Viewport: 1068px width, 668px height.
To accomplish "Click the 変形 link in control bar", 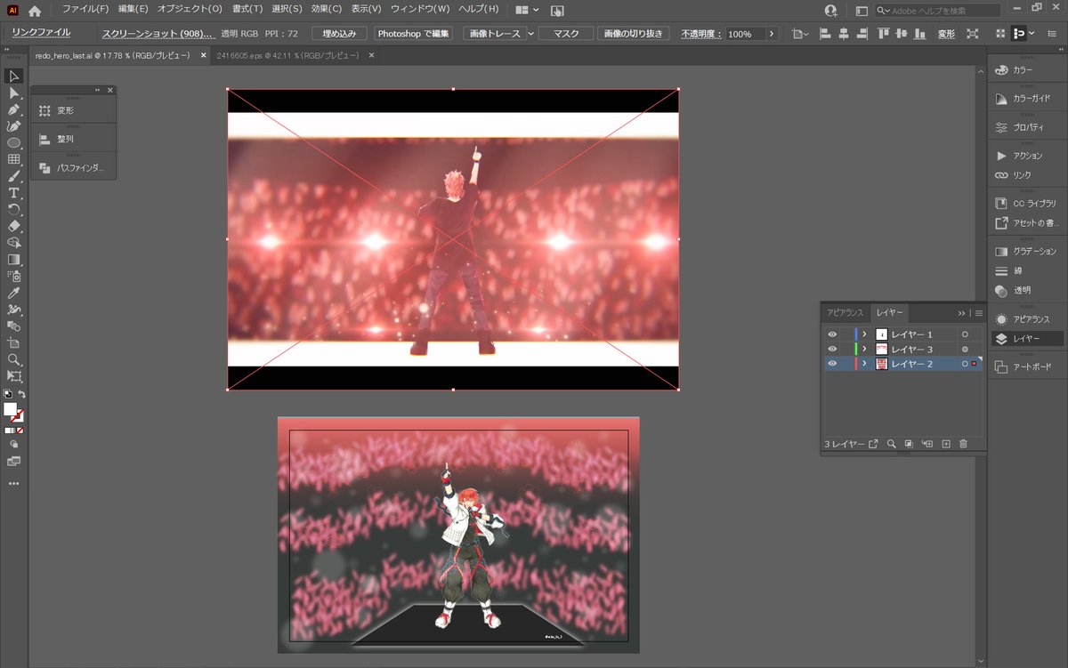I will coord(946,34).
